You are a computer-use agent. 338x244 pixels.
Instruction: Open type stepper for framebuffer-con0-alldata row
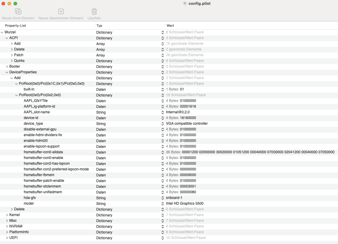(162, 152)
